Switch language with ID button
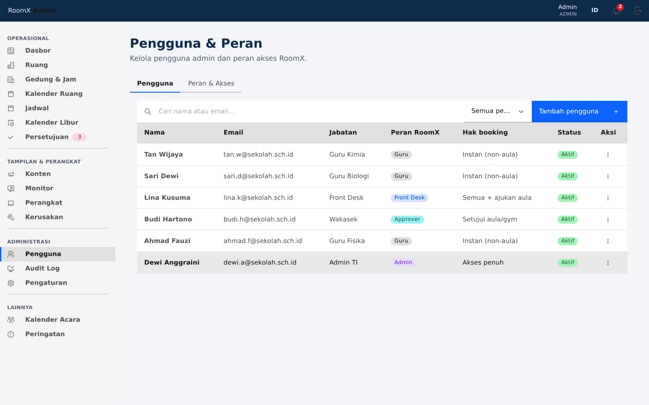 595,11
